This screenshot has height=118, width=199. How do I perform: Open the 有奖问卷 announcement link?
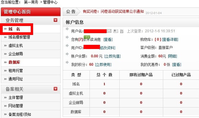tap(113, 12)
